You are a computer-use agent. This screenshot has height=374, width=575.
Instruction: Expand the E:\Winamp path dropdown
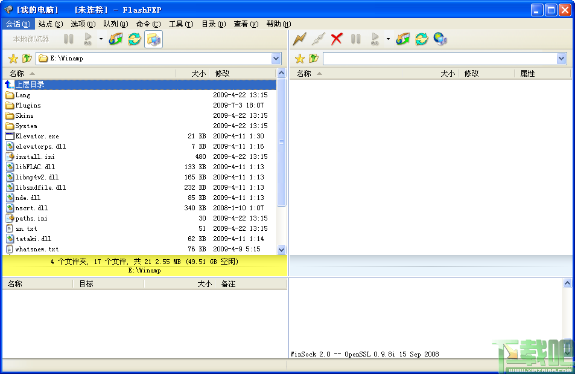click(276, 59)
